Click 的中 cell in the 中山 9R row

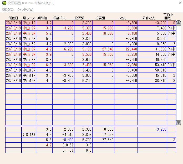(x=171, y=65)
